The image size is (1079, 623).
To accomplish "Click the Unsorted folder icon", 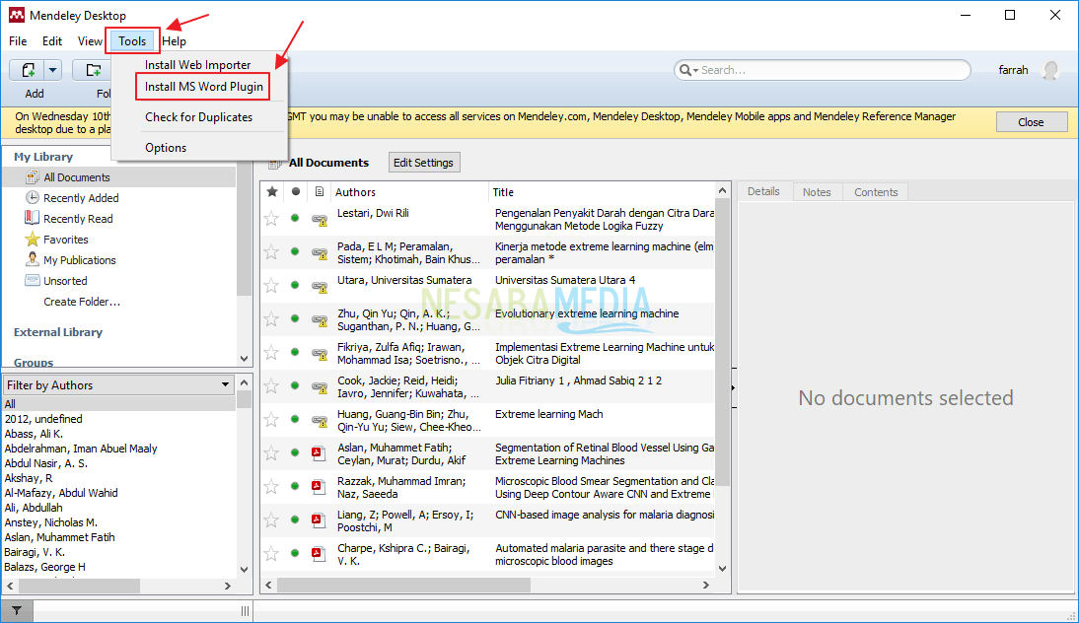I will [x=32, y=280].
